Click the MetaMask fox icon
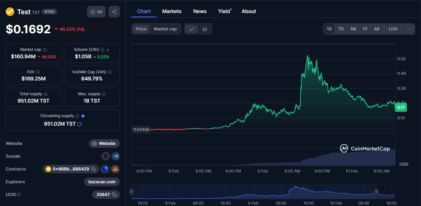This screenshot has height=206, width=421. pos(115,169)
